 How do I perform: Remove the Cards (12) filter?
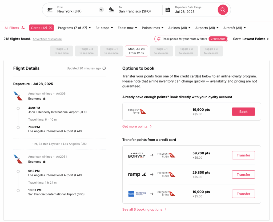[x=51, y=28]
